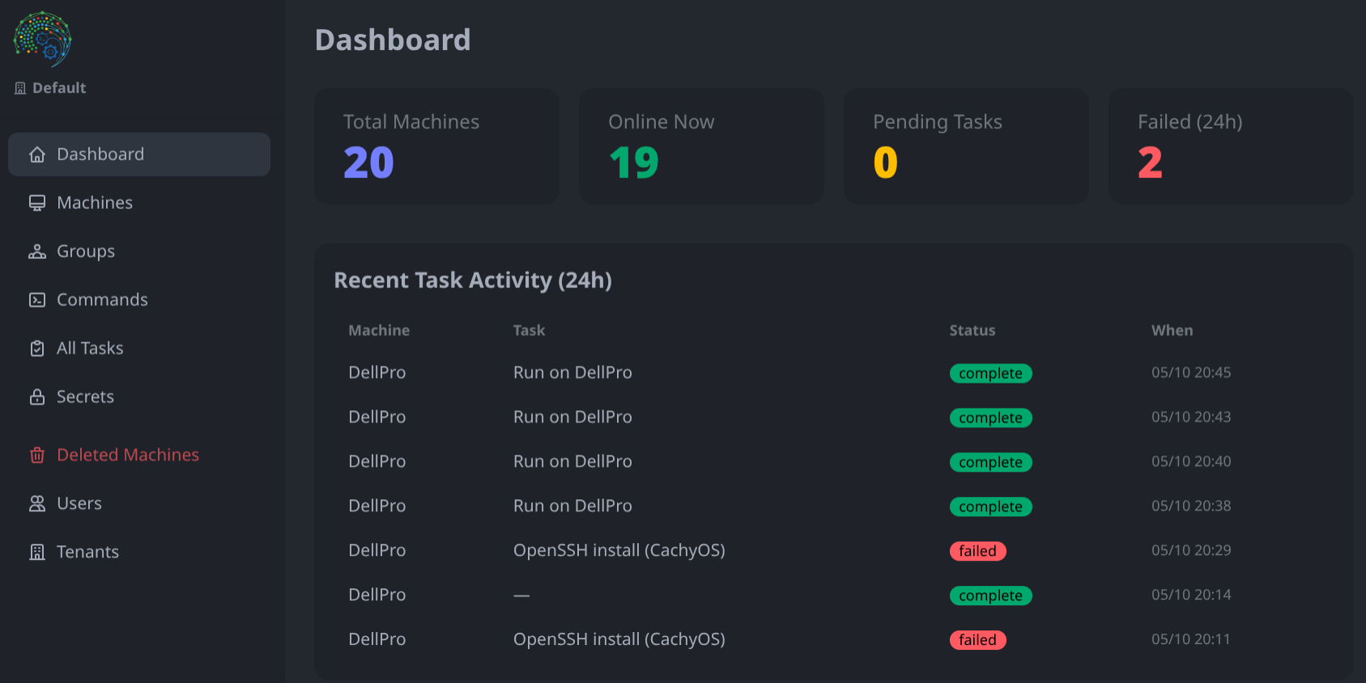Click the Total Machines card

click(x=436, y=146)
